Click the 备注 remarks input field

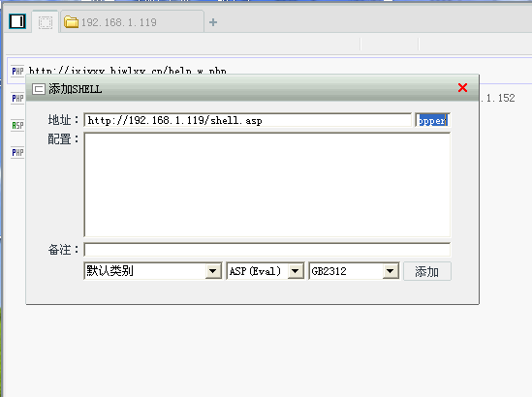(x=267, y=250)
